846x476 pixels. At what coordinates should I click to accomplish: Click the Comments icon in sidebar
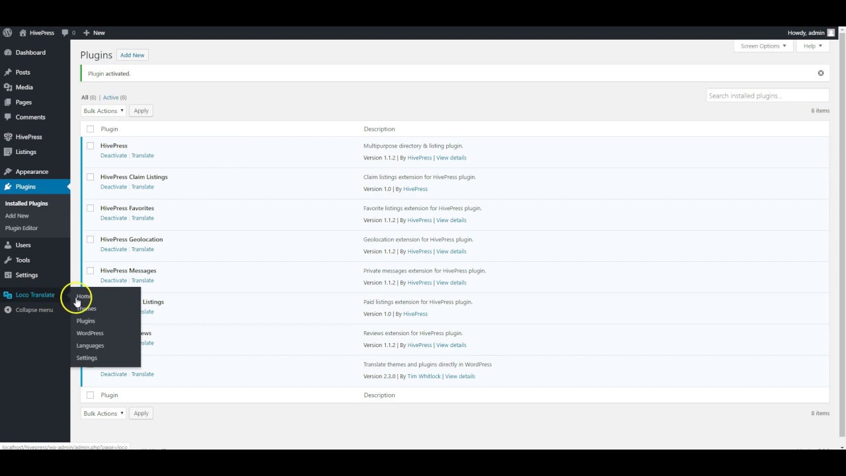click(x=8, y=117)
